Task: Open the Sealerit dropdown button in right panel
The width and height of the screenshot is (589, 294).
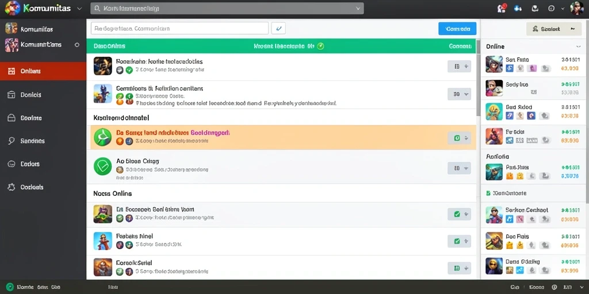Action: click(x=554, y=29)
